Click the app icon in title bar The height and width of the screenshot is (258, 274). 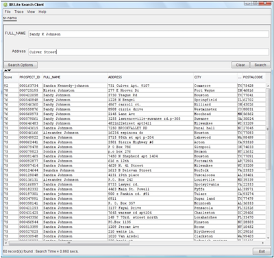[5, 5]
